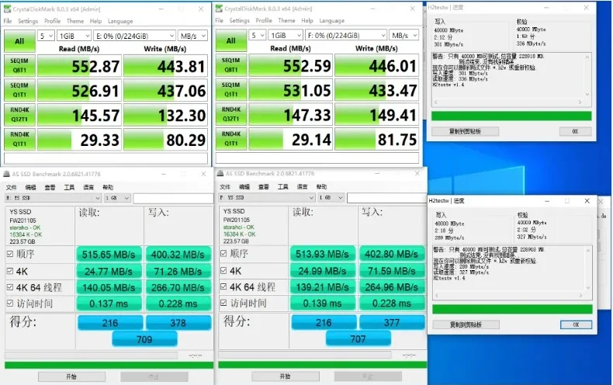Open Settings menu in left CrystalDiskMark

(28, 21)
